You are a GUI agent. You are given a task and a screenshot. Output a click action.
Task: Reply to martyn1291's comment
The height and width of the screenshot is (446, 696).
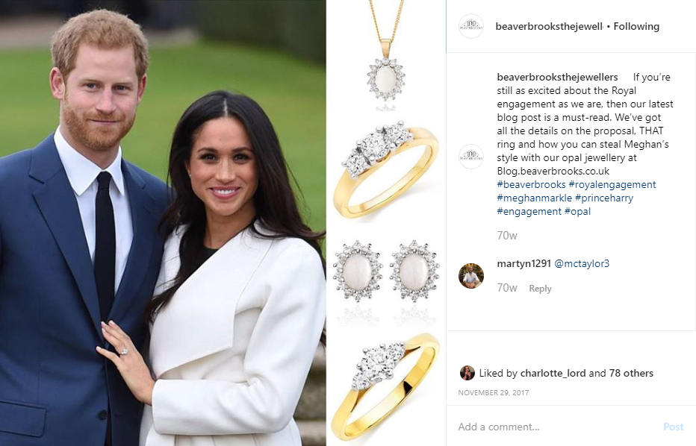tap(540, 289)
